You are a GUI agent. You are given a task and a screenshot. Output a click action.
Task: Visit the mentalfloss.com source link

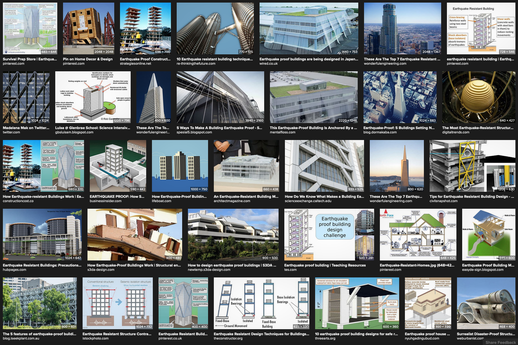pyautogui.click(x=282, y=132)
